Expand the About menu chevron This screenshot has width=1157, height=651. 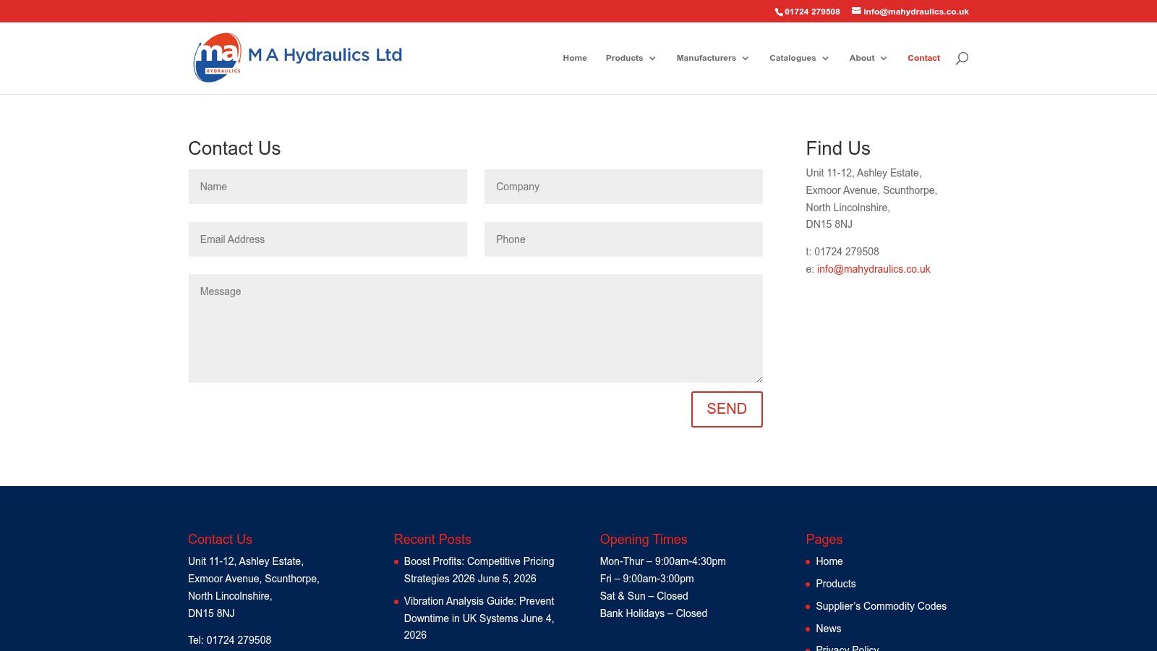click(884, 59)
